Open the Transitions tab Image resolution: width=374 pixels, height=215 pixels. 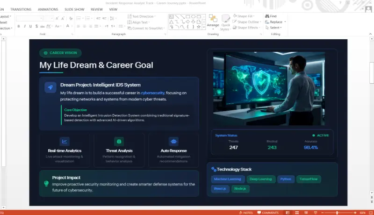(21, 9)
